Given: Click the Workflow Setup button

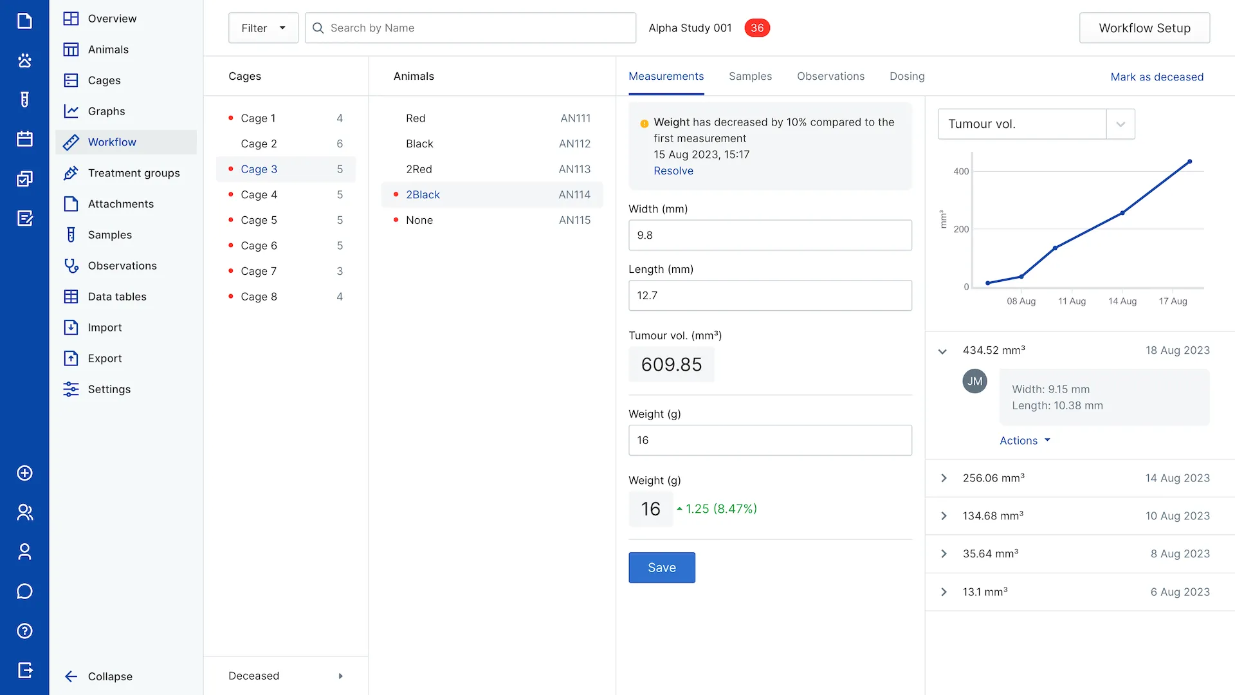Looking at the screenshot, I should point(1144,28).
